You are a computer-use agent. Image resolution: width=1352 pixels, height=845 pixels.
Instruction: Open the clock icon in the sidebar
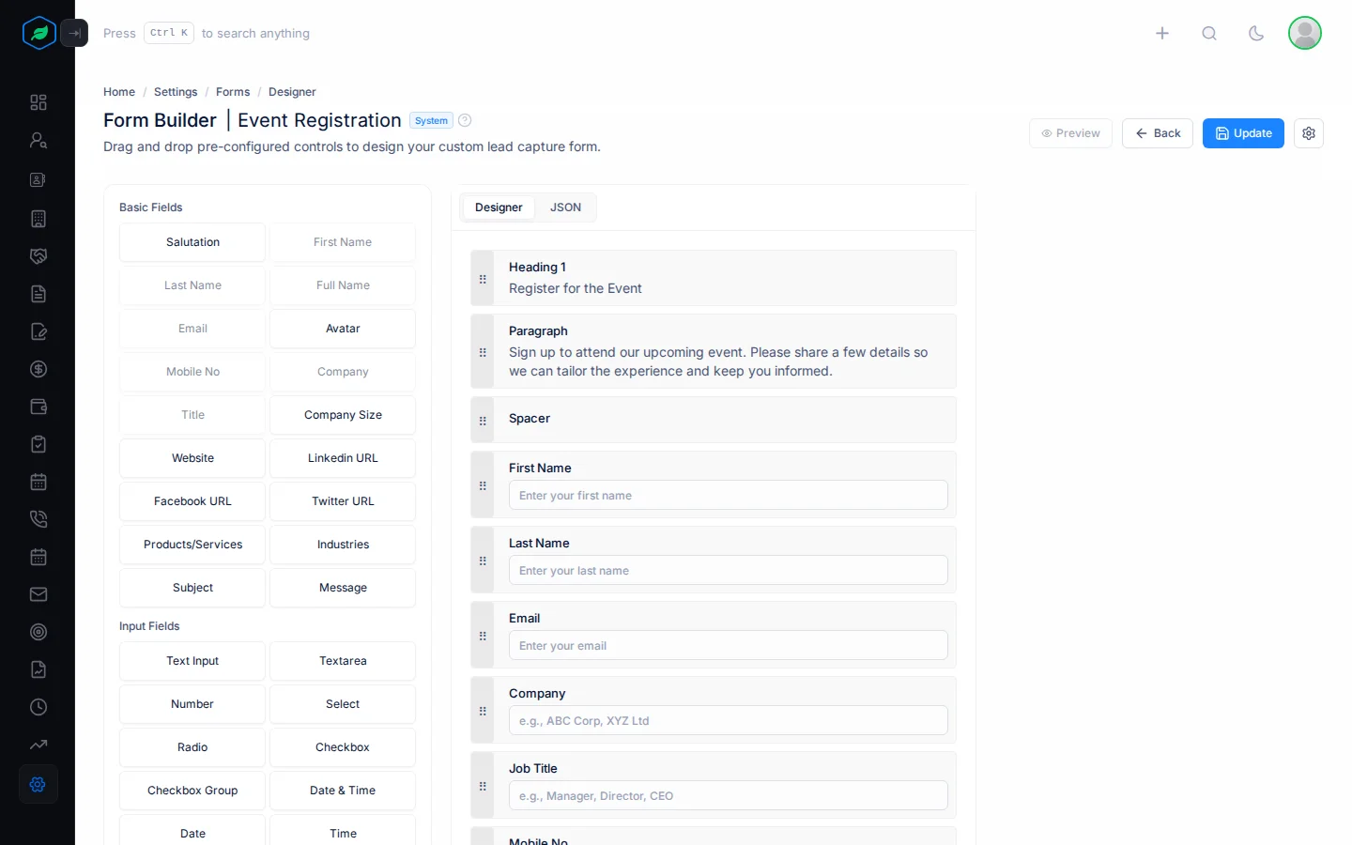(38, 707)
